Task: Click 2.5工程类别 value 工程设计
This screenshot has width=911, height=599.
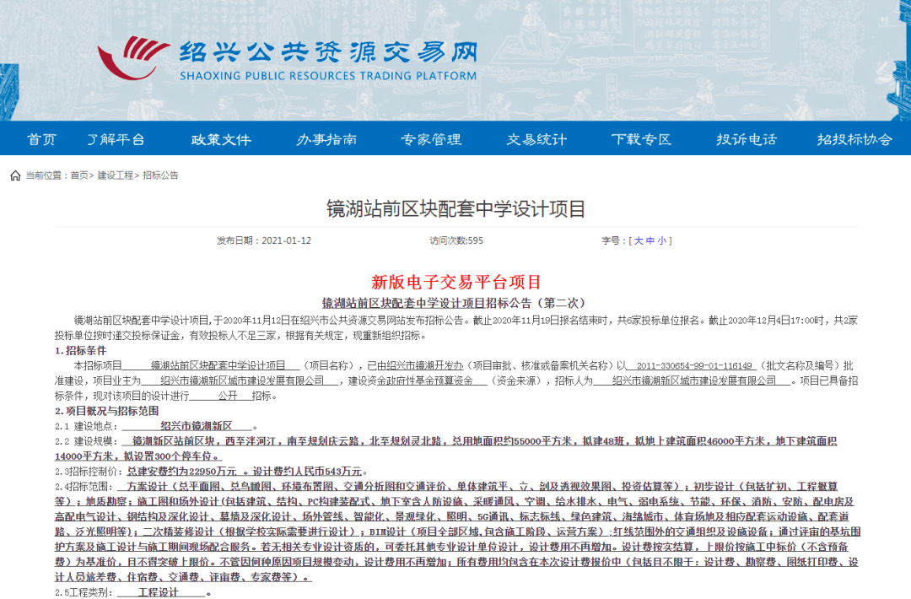Action: click(x=158, y=592)
